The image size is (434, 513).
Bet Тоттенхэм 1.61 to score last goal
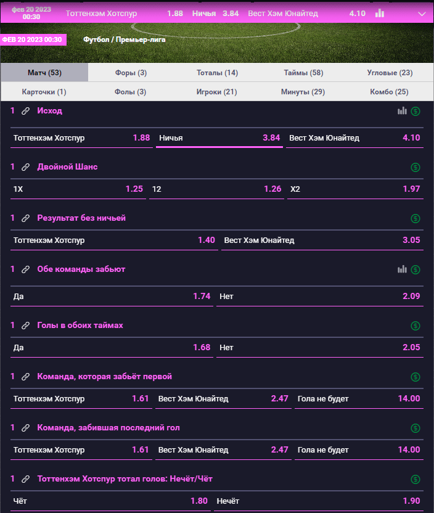[x=81, y=450]
